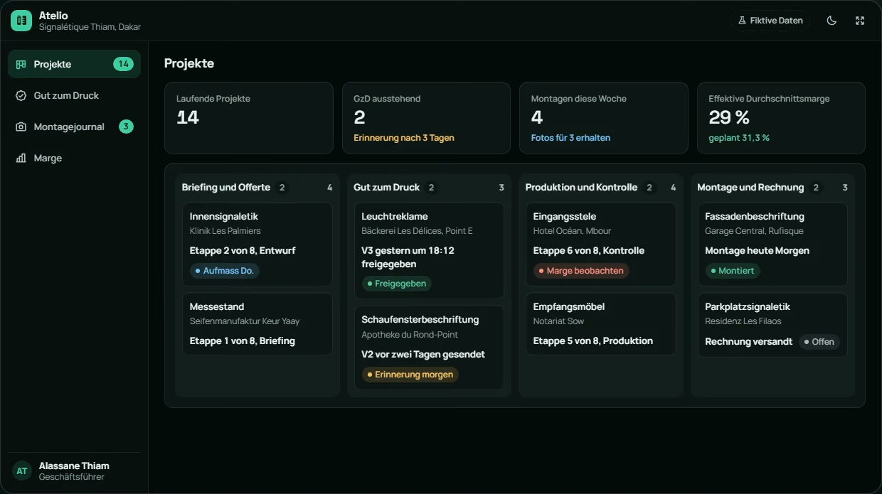Click the Atelio app logo icon
The width and height of the screenshot is (882, 494).
click(21, 21)
